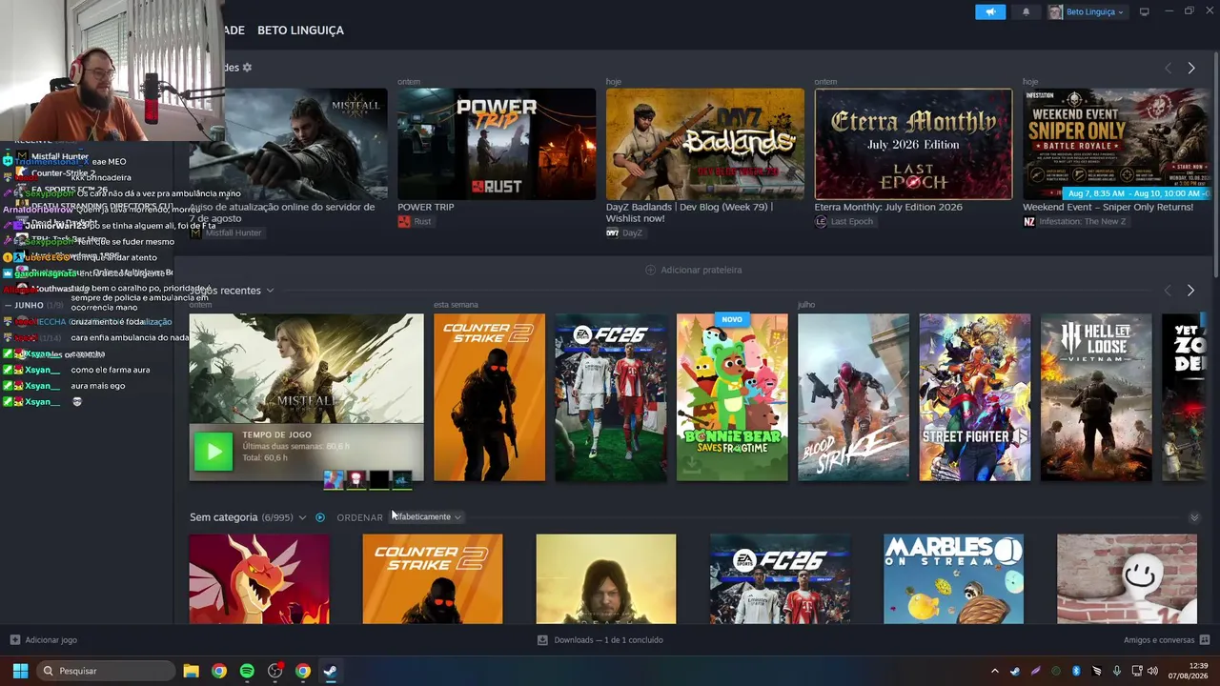Screen dimensions: 1220x686
Task: Open Death Stranding in Sem categoria grid
Action: click(606, 579)
